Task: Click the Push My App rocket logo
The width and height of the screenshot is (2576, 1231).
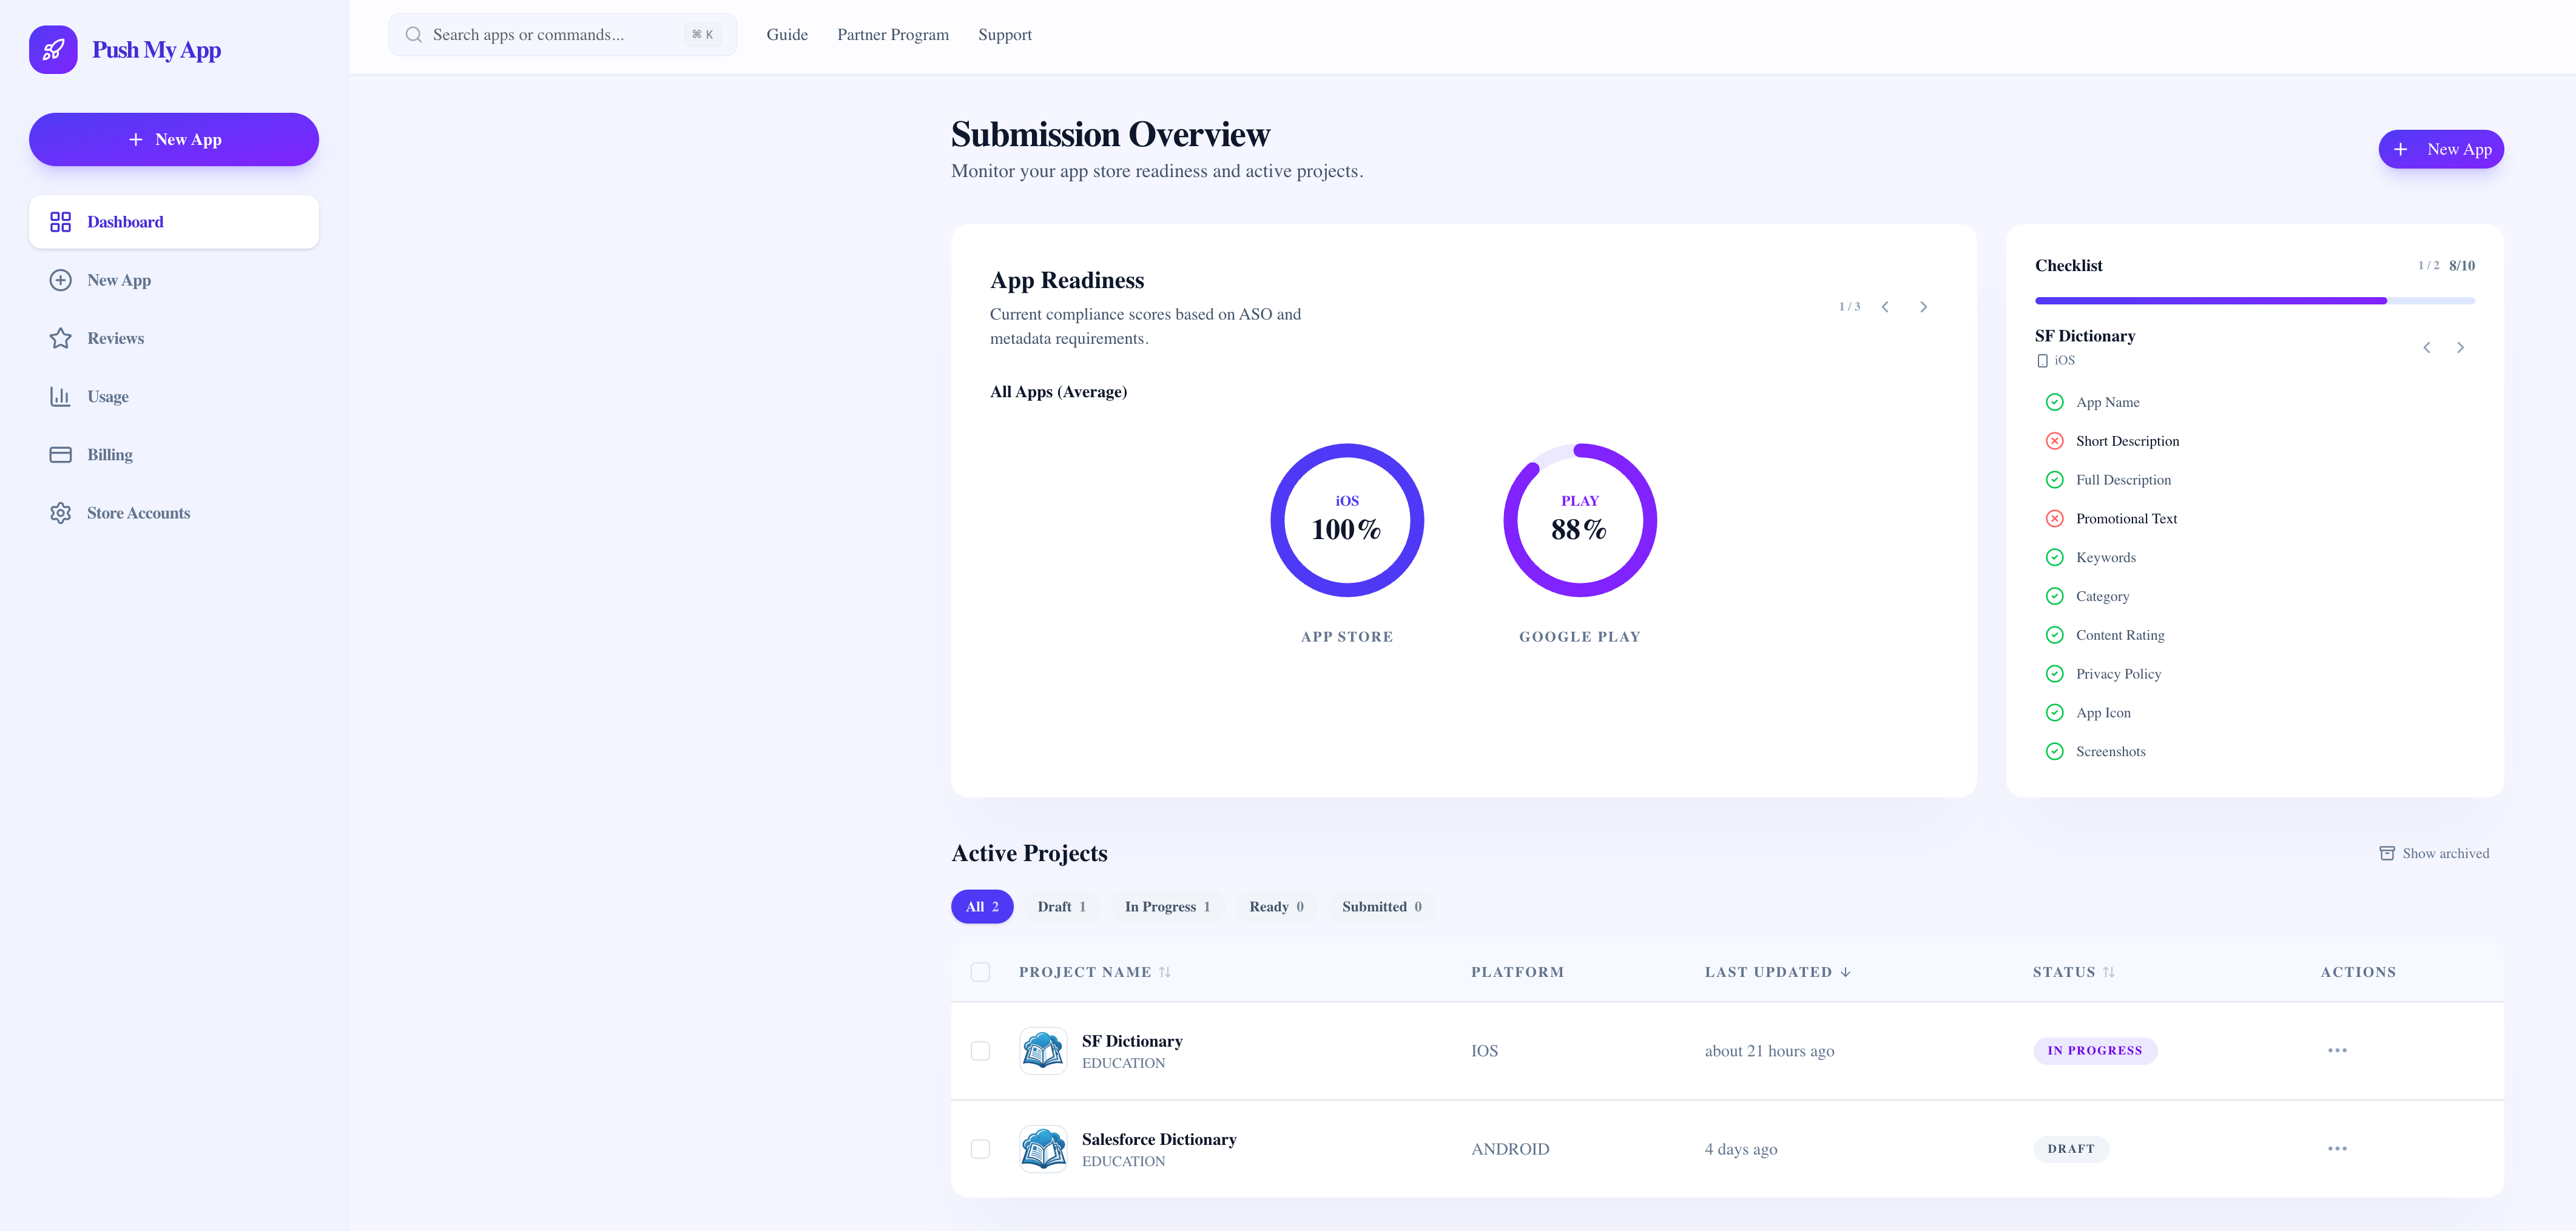Action: 53,50
